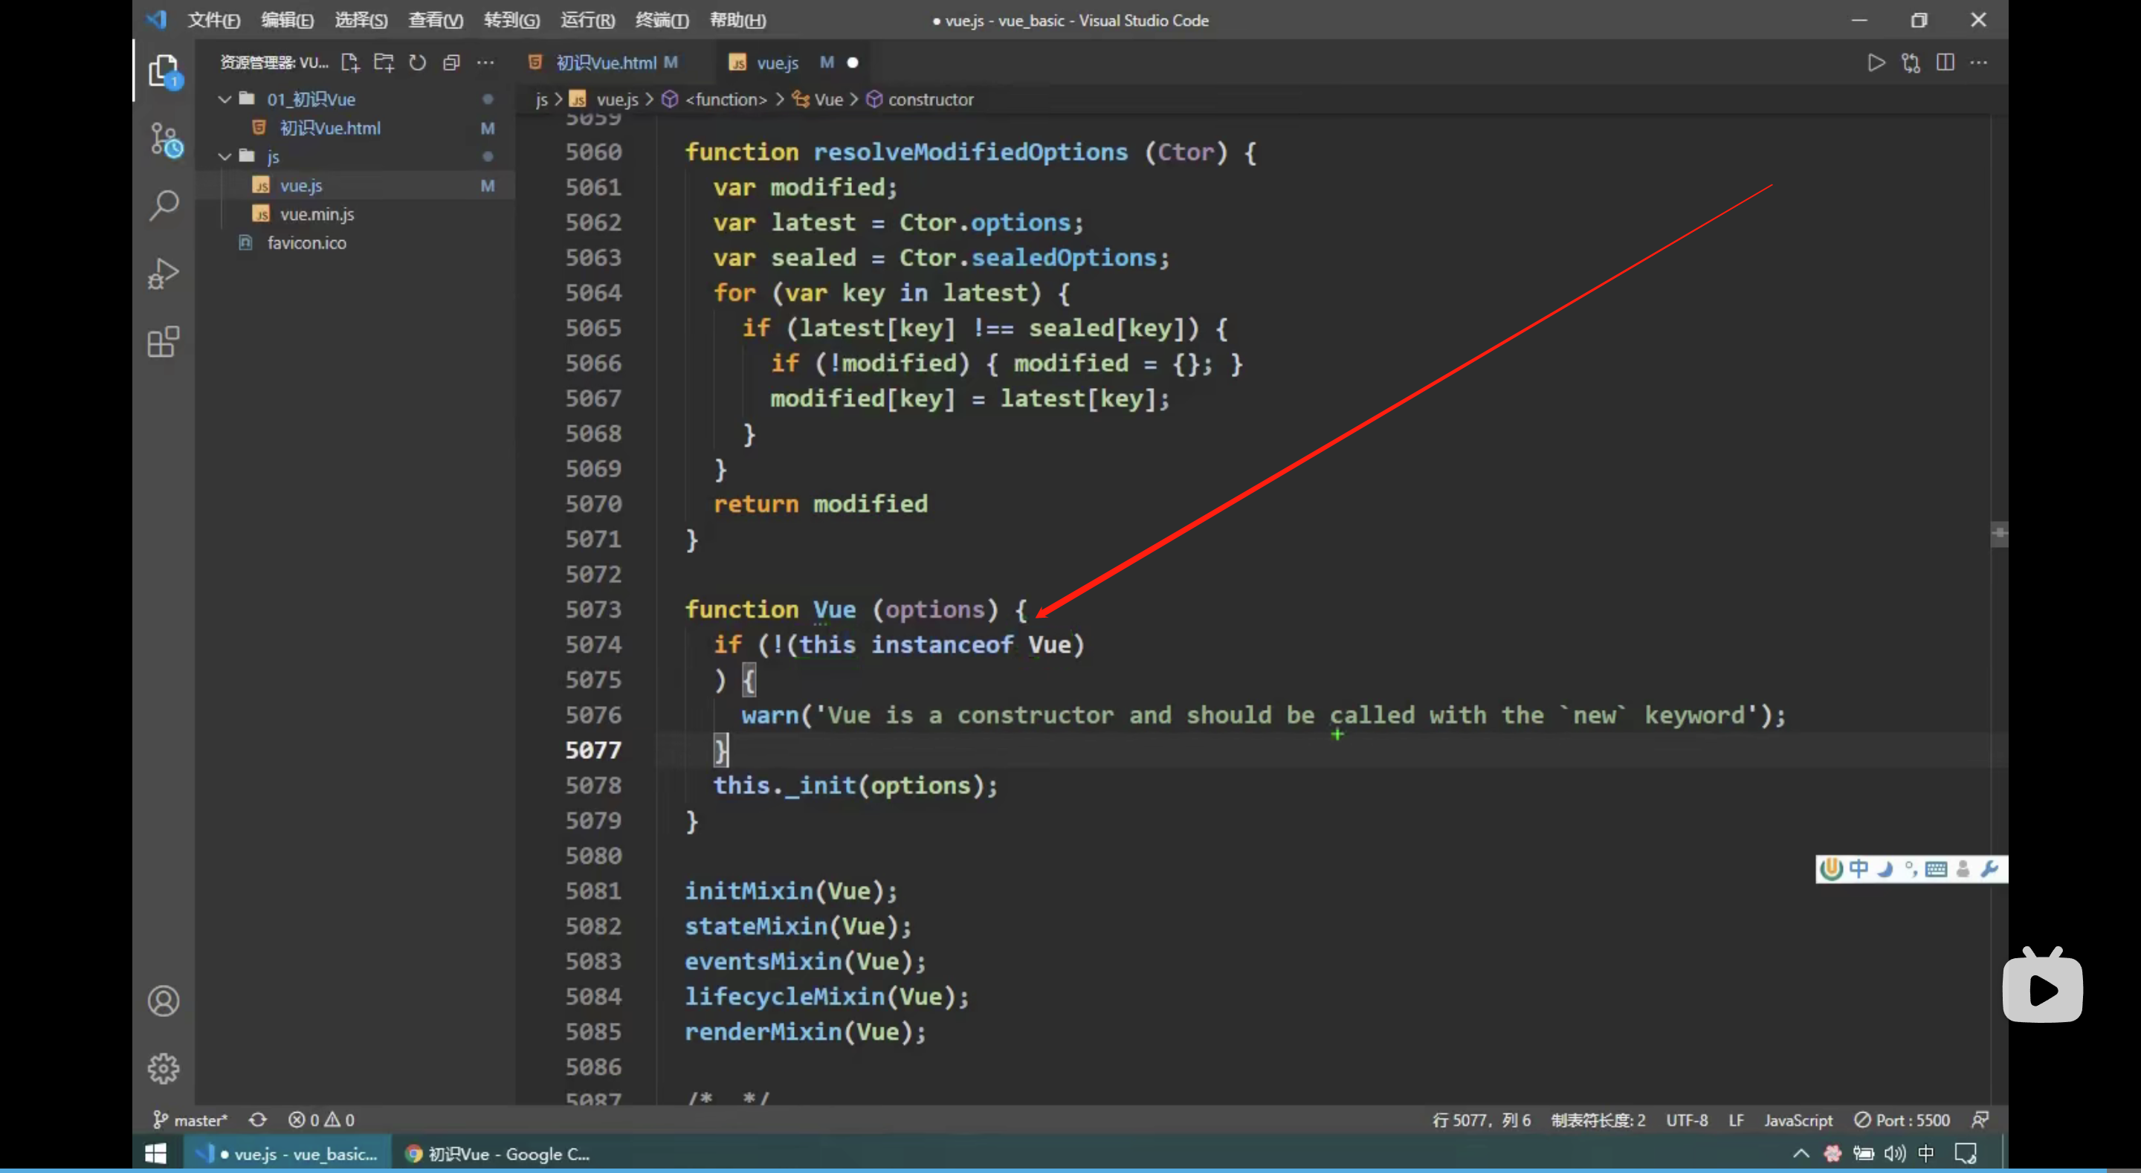Collapse all folders in explorer
This screenshot has height=1173, width=2141.
click(451, 62)
